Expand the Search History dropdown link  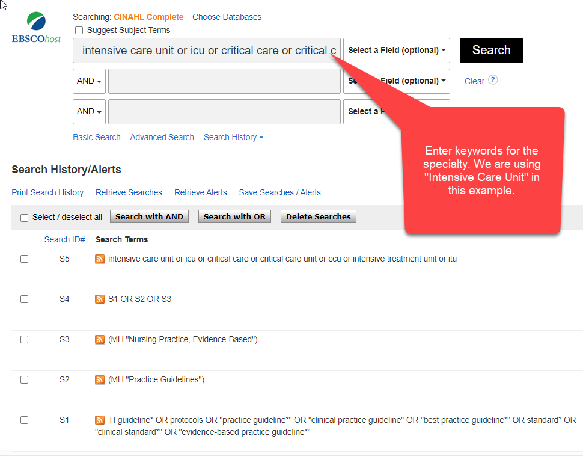pos(233,137)
